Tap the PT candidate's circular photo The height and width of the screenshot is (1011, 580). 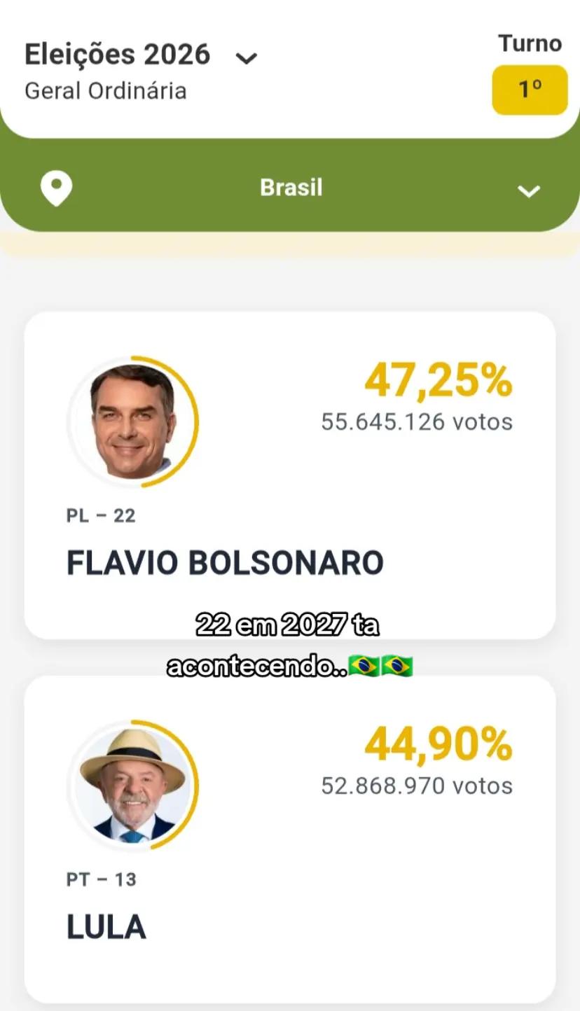pos(131,786)
